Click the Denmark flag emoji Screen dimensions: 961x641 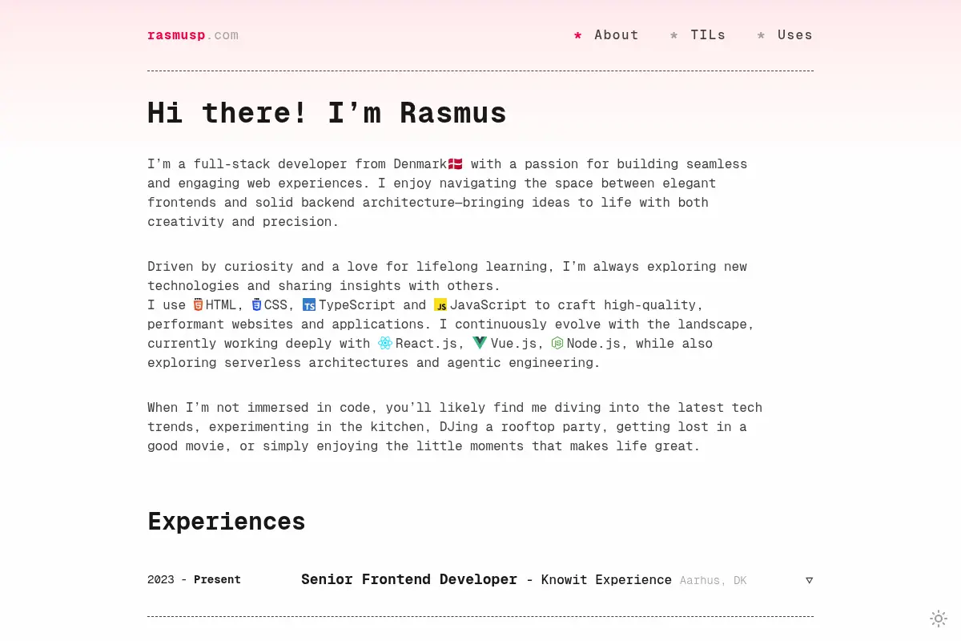[455, 163]
